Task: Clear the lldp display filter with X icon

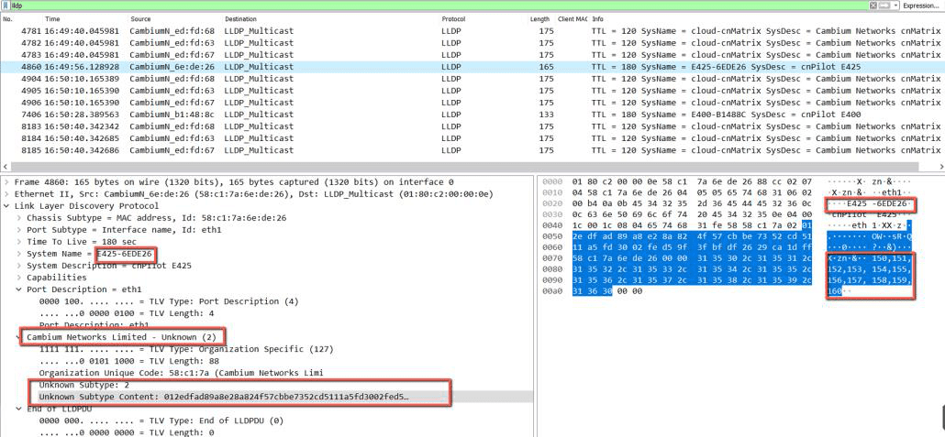Action: [x=873, y=5]
